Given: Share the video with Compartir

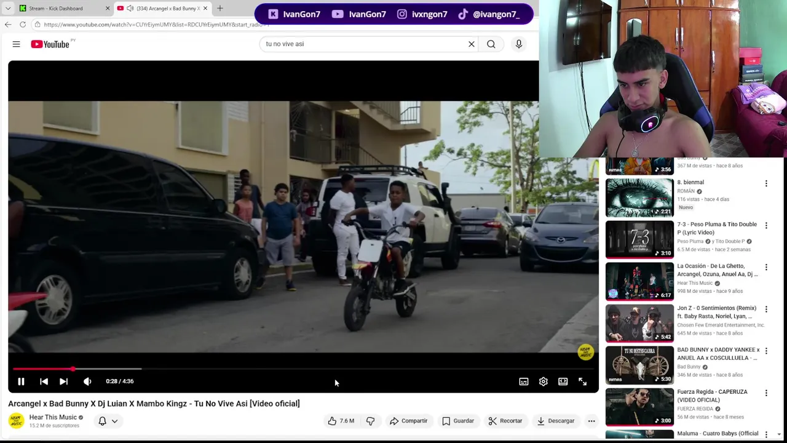Looking at the screenshot, I should pos(408,421).
